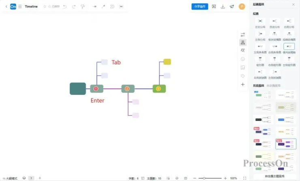Enter fullscreen mode
Screen dimensions: 300x181
point(244,178)
